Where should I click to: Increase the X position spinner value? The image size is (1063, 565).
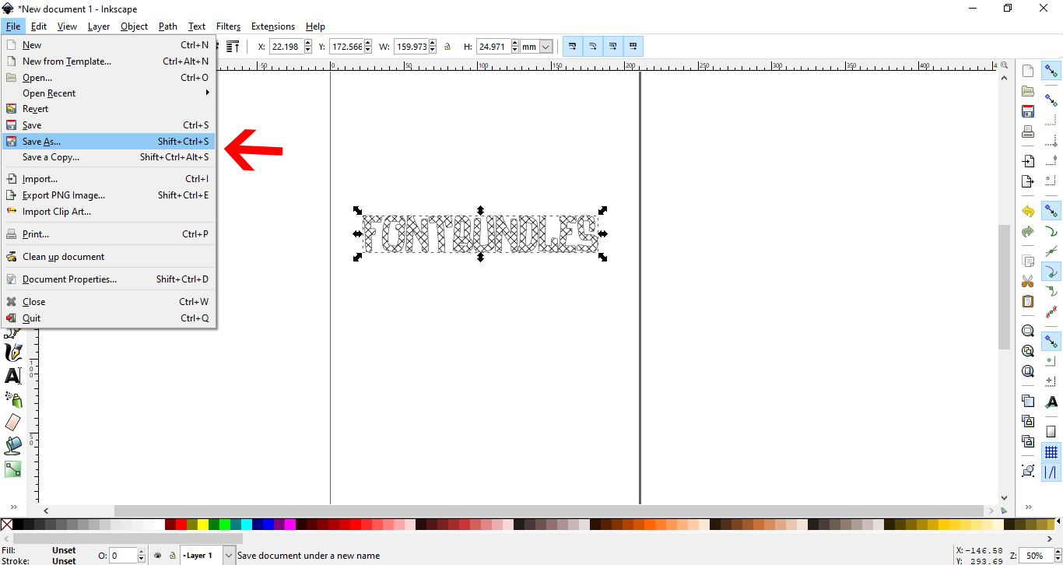point(308,44)
